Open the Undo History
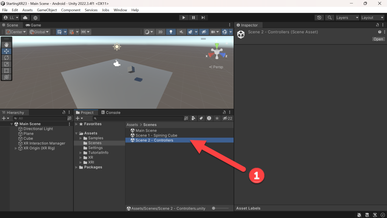The width and height of the screenshot is (387, 218). click(x=319, y=17)
